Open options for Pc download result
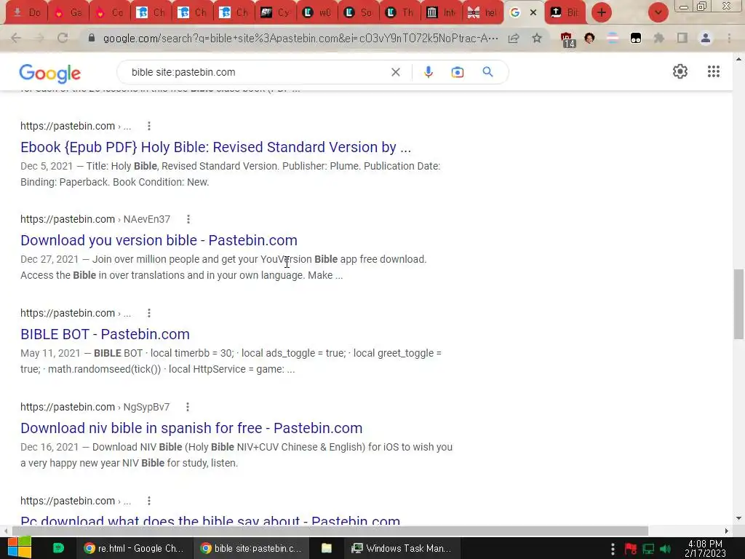The height and width of the screenshot is (559, 745). [x=149, y=501]
